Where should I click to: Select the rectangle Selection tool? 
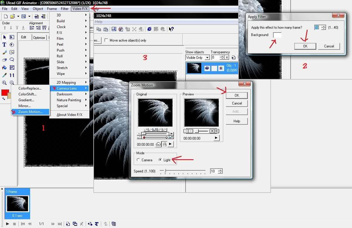(12, 37)
